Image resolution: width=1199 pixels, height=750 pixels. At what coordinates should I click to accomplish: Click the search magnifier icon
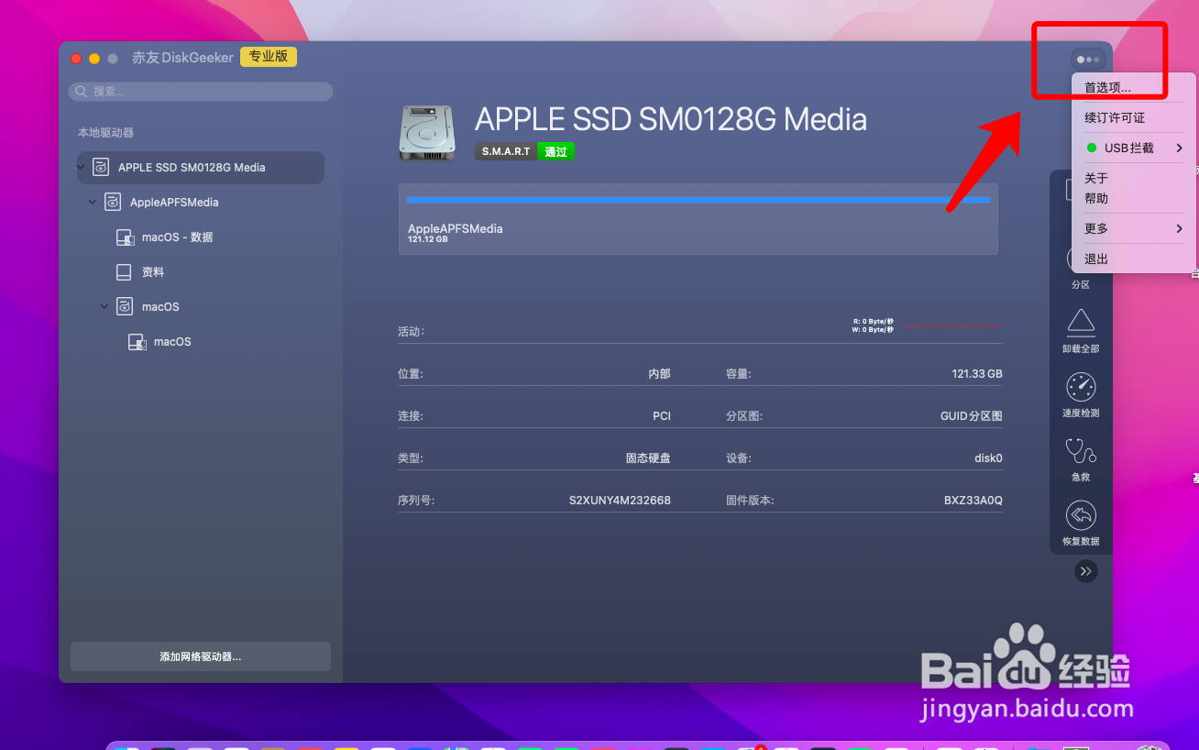pyautogui.click(x=82, y=92)
